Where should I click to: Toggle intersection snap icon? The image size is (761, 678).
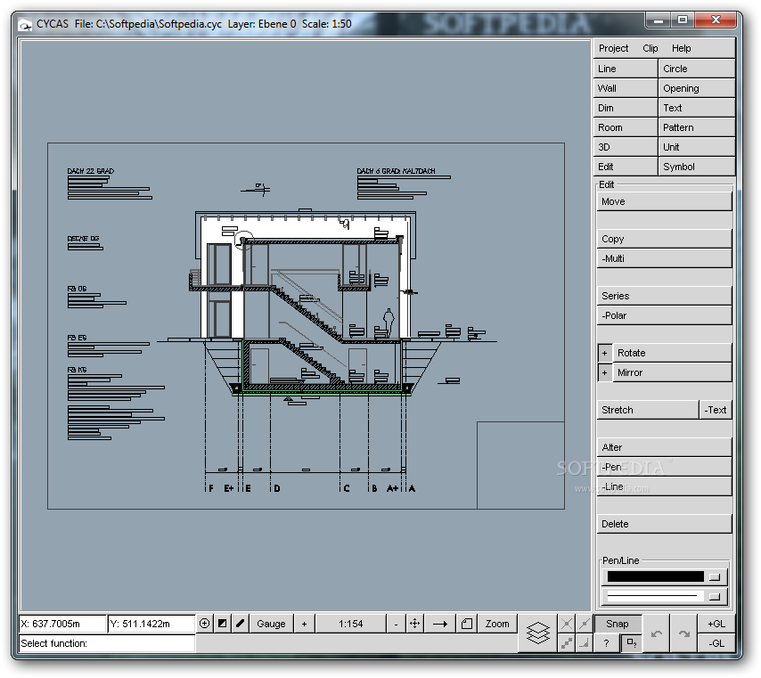point(567,624)
